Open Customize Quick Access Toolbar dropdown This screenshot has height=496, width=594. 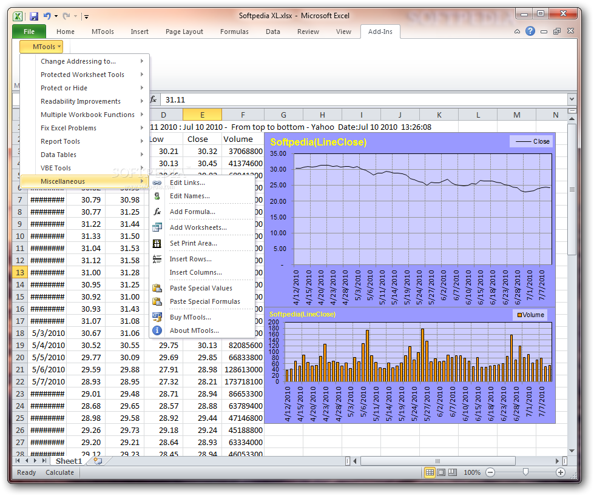coord(86,16)
